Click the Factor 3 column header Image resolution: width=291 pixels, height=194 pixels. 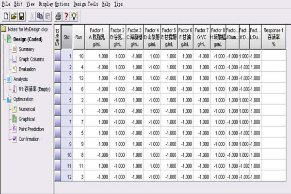point(134,37)
